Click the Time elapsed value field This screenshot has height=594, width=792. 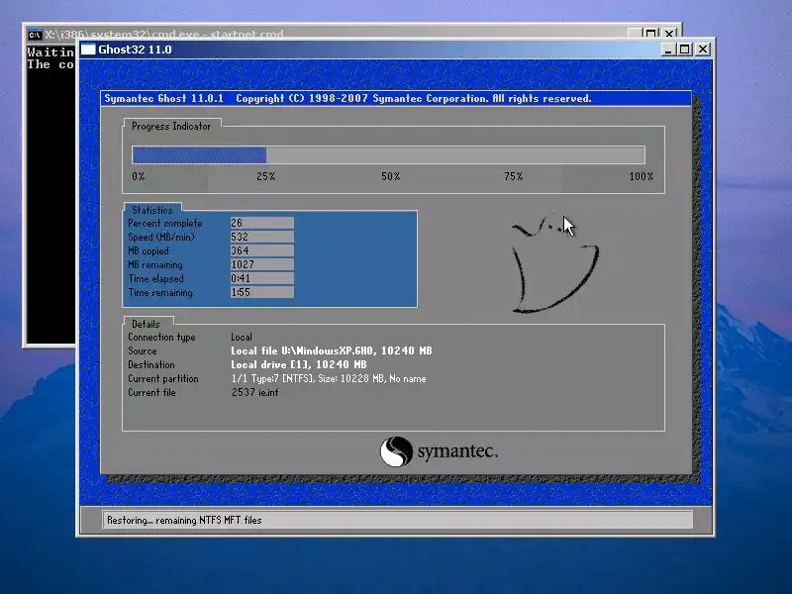coord(262,278)
